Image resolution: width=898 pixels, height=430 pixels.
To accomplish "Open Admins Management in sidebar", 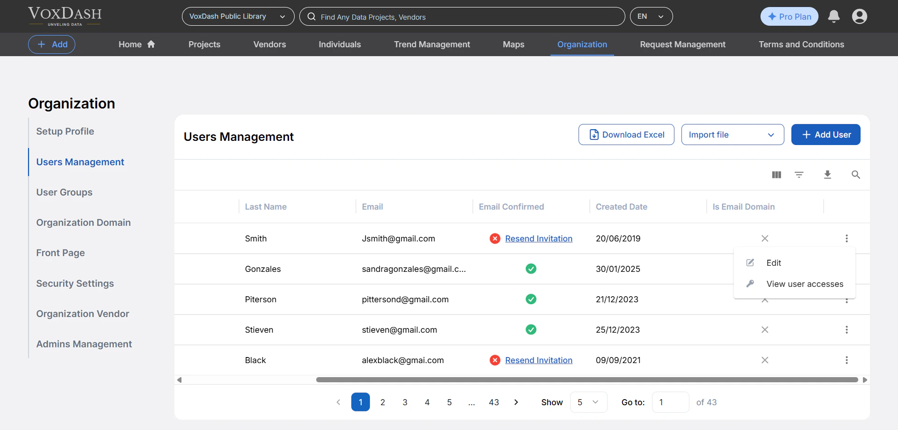I will pyautogui.click(x=84, y=344).
